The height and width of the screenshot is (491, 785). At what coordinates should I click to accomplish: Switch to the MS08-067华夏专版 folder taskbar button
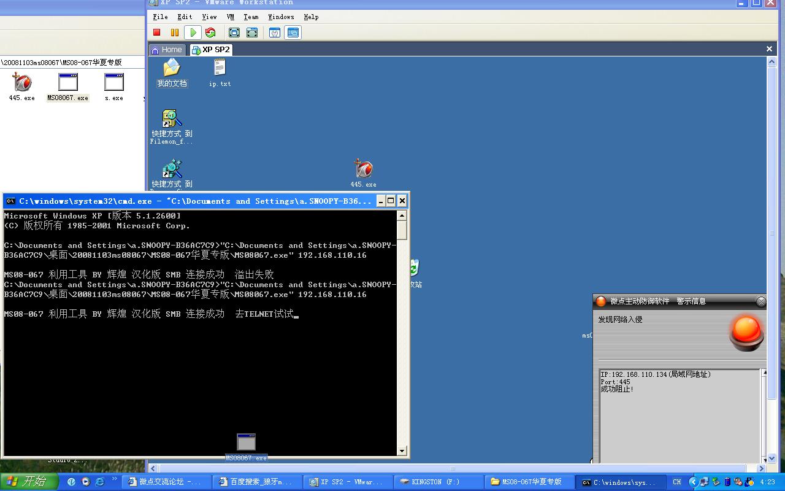tap(530, 482)
